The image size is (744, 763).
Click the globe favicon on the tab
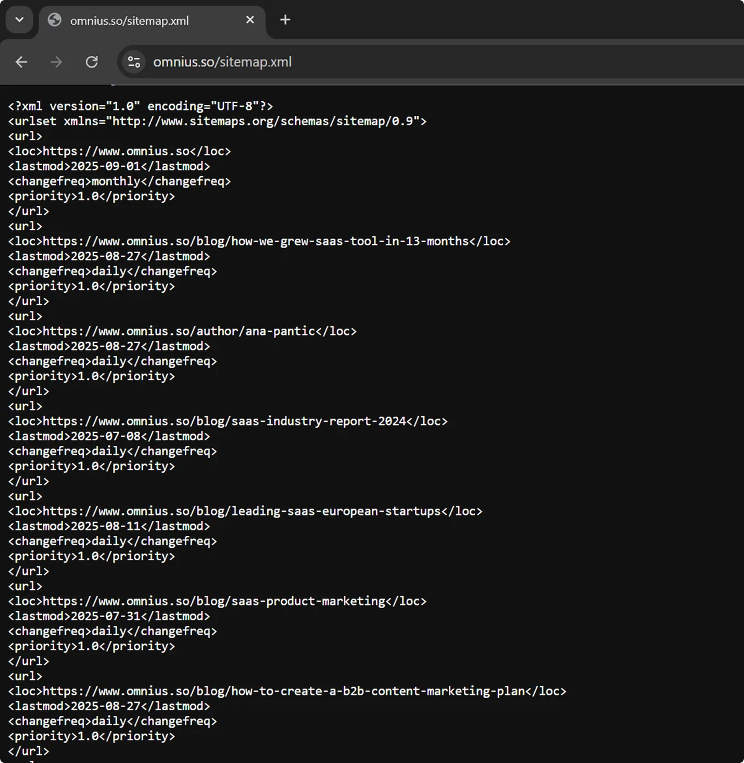coord(55,20)
